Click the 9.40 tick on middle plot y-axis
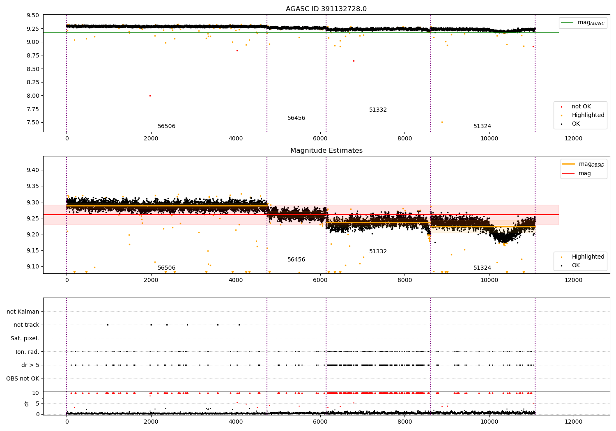 coord(32,170)
